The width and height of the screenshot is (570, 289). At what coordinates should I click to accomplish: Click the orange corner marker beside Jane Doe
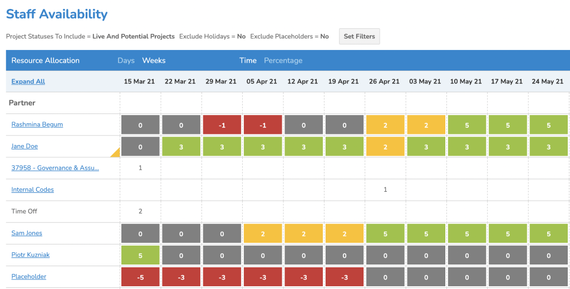tap(116, 153)
